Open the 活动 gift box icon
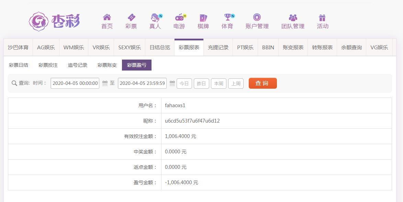403x202 pixels. [322, 17]
